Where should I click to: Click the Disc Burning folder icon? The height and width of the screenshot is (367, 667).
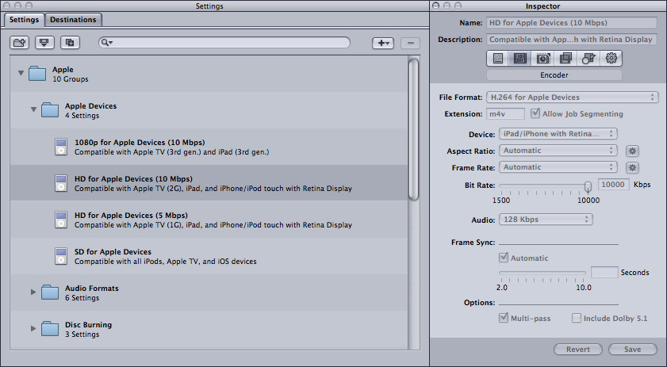tap(50, 329)
